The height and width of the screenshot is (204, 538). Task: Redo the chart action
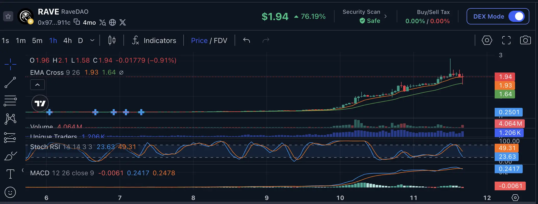click(x=266, y=40)
